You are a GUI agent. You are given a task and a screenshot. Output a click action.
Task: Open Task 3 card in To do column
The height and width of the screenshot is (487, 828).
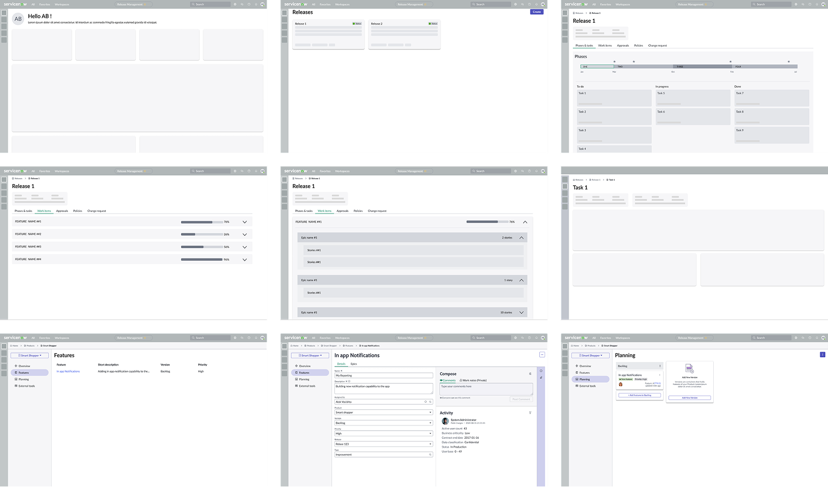point(614,135)
